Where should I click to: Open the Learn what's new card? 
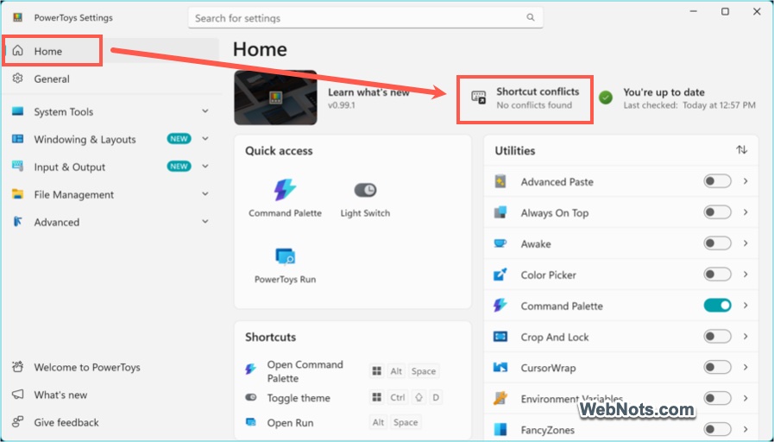click(323, 98)
